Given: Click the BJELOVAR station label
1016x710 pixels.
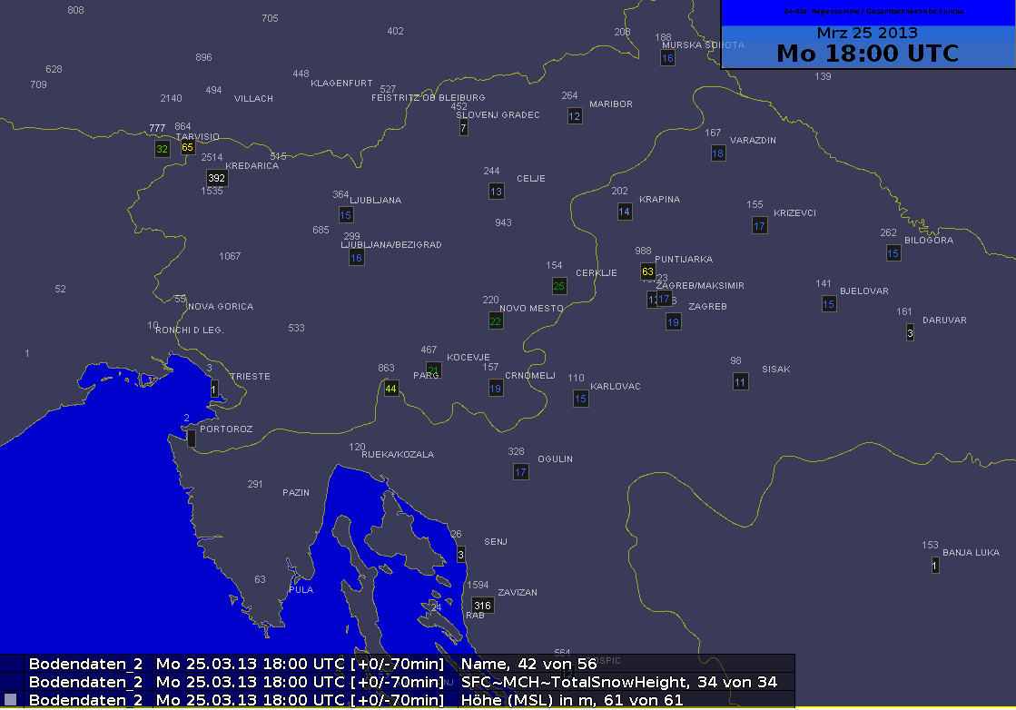Looking at the screenshot, I should click(864, 291).
